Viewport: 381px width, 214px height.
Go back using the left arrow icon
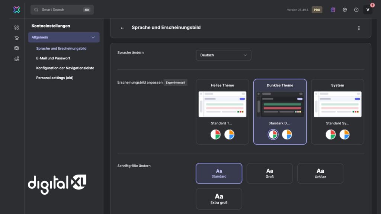tap(122, 28)
